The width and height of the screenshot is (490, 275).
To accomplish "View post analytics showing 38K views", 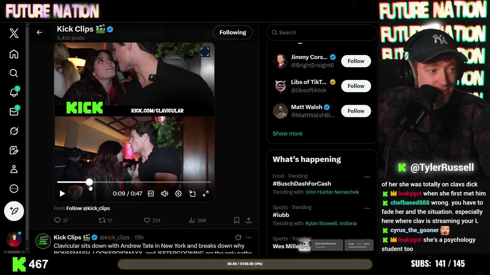I will (198, 220).
